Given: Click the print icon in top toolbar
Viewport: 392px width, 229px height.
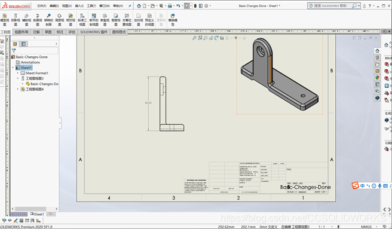Looking at the screenshot, I should click(170, 5).
